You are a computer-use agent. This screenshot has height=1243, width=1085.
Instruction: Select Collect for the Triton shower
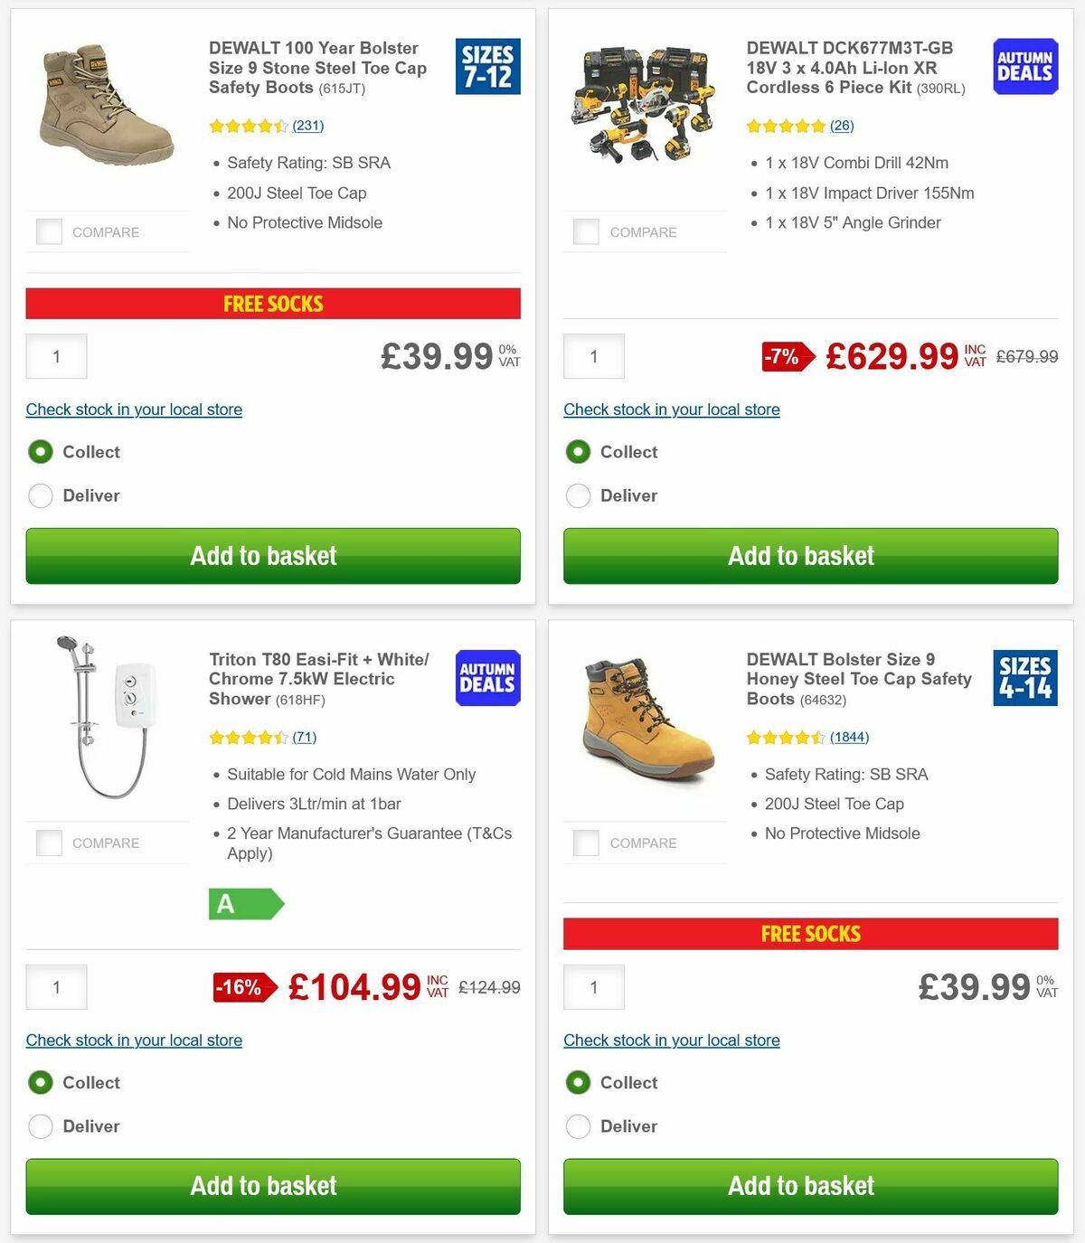41,1082
